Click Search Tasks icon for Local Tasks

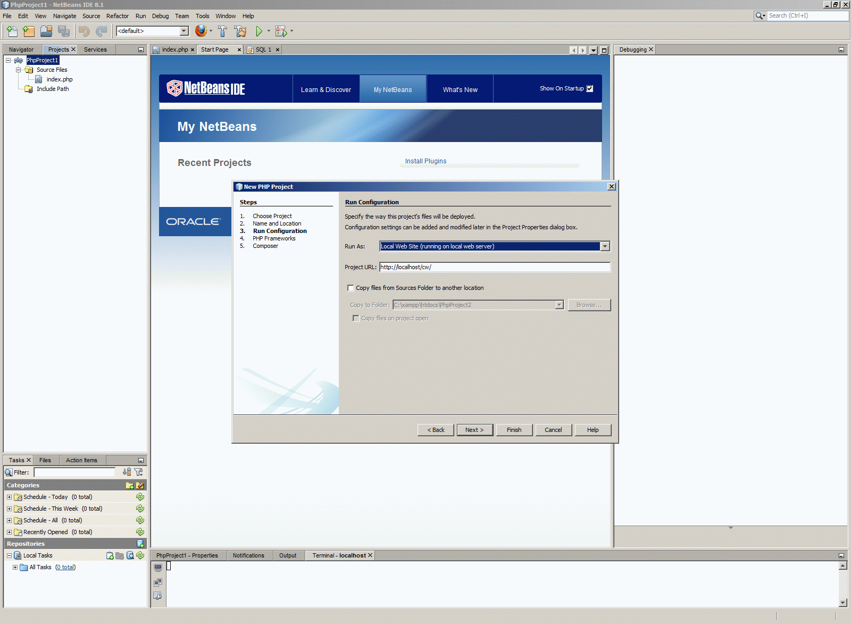coord(130,555)
